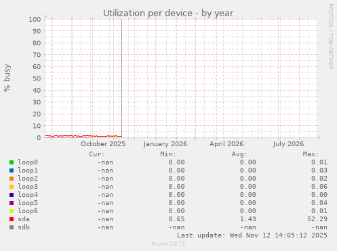Click the purple loop5 legend swatch
This screenshot has width=337, height=251.
pos(12,203)
